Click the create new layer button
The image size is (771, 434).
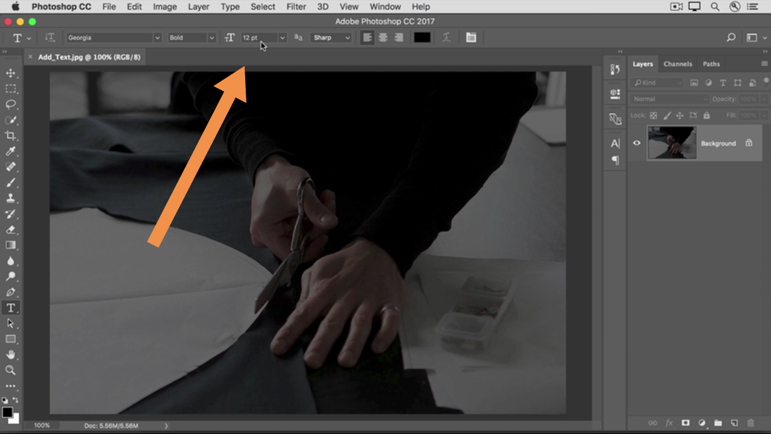click(734, 423)
